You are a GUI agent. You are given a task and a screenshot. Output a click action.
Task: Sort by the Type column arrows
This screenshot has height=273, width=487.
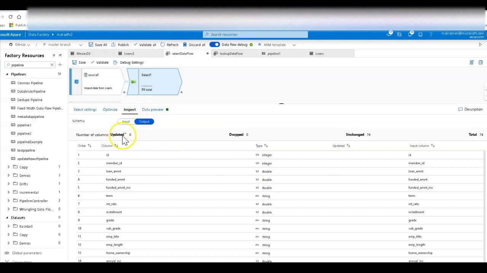coord(266,146)
